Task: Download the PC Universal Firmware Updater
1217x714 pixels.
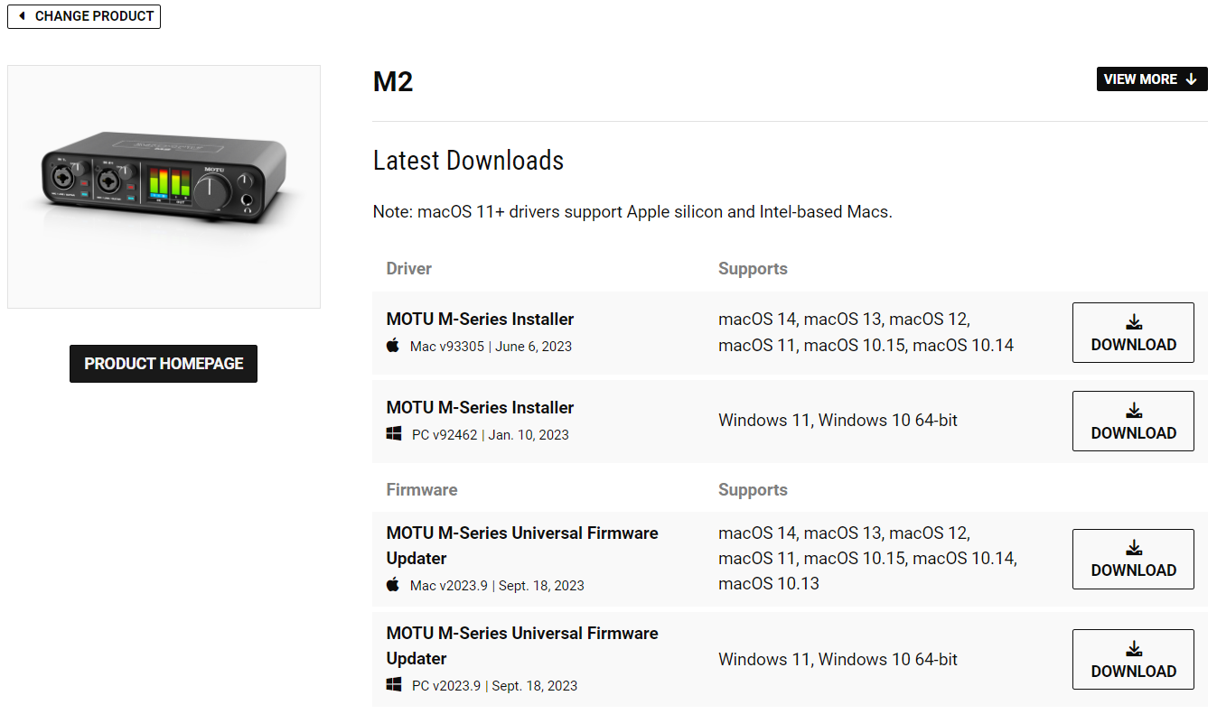Action: pyautogui.click(x=1133, y=660)
